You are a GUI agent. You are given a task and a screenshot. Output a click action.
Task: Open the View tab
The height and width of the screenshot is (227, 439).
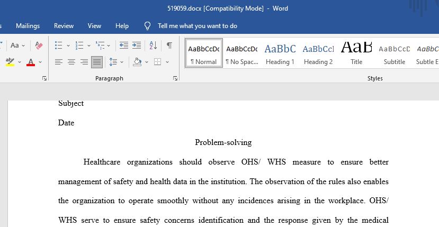[94, 26]
